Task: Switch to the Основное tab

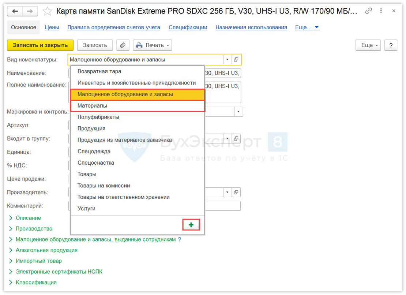Action: tap(23, 27)
